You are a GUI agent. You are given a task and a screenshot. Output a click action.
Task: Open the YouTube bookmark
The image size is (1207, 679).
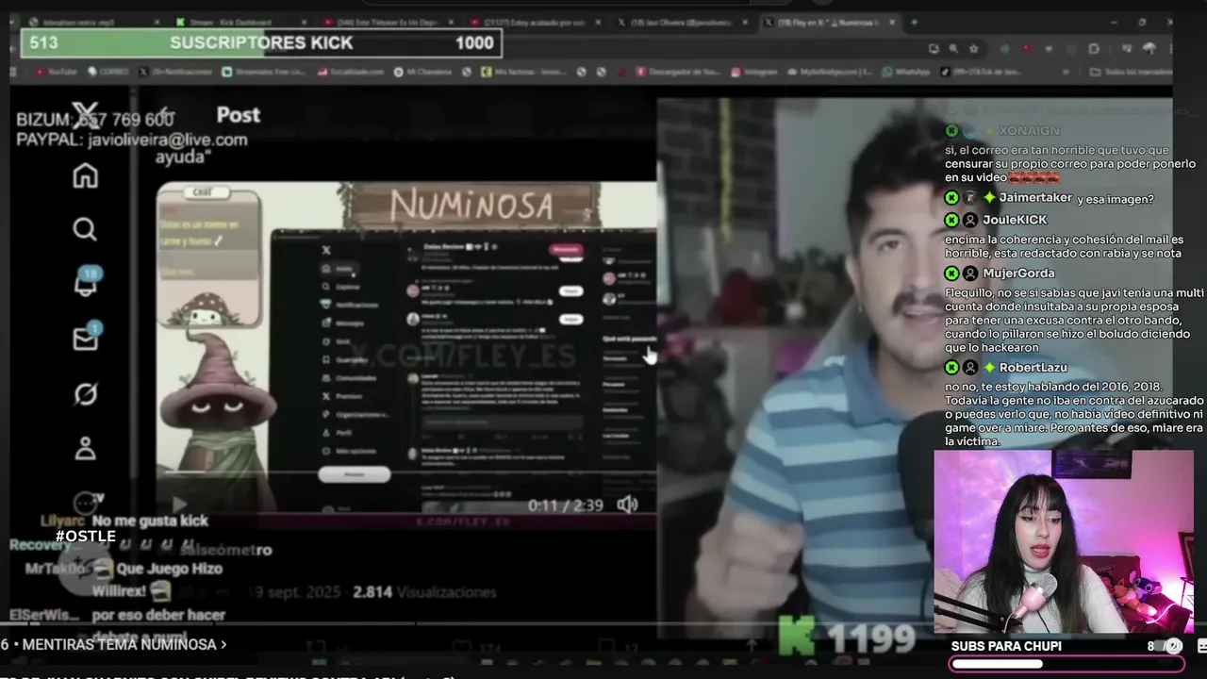[55, 72]
